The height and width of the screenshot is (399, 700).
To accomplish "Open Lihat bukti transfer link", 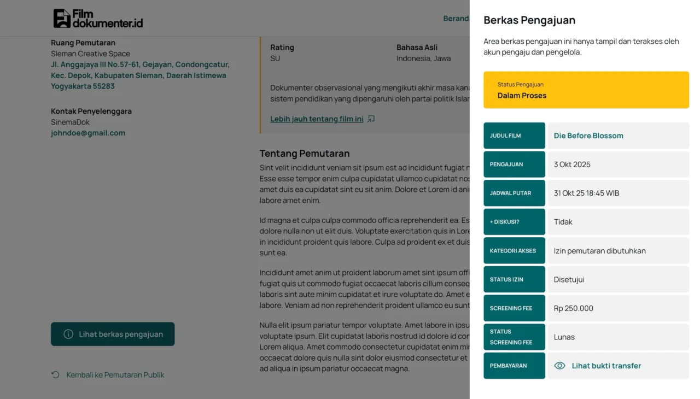I will pyautogui.click(x=606, y=366).
